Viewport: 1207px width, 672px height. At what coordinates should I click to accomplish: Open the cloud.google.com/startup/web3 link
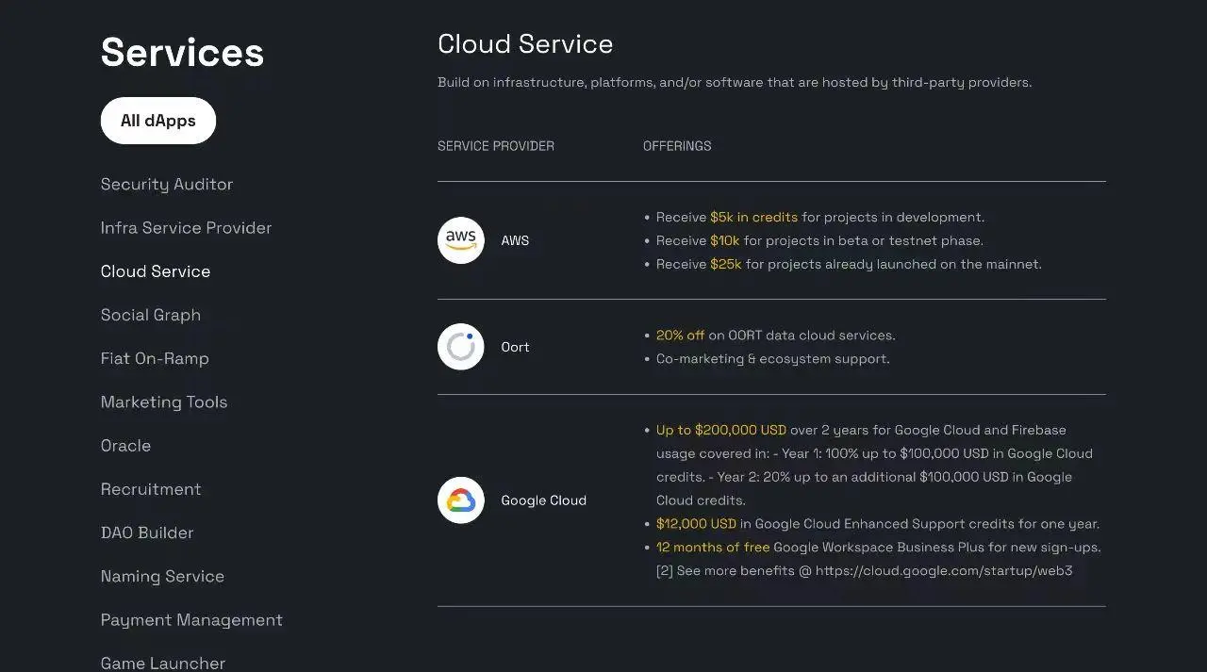coord(944,571)
